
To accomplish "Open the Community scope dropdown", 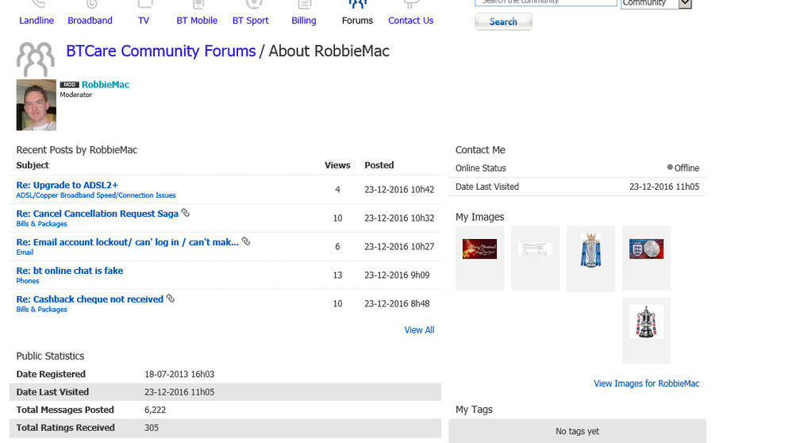I will point(656,3).
